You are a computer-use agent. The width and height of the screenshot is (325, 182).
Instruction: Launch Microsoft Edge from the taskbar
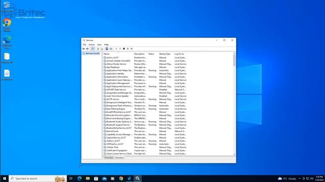pos(79,178)
